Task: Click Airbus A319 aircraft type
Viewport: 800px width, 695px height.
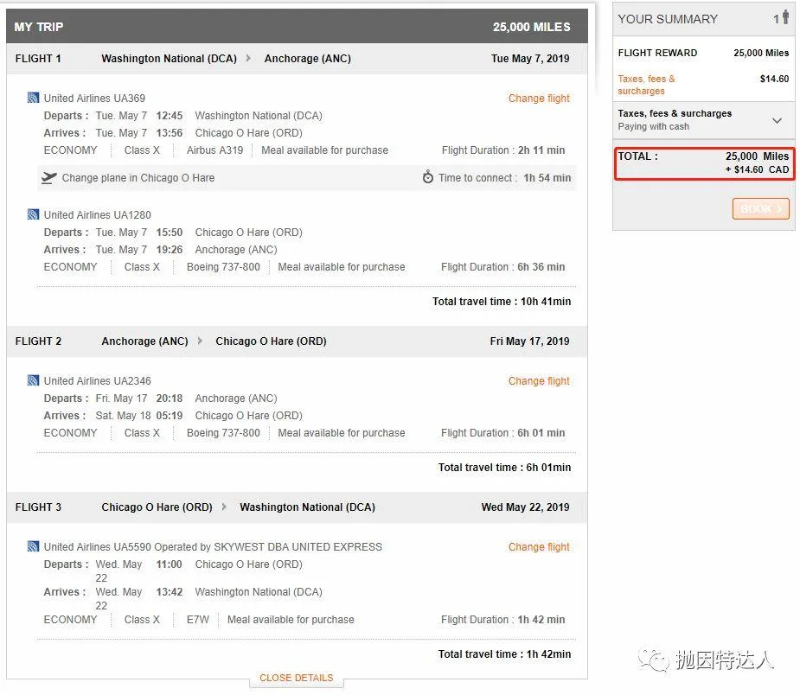Action: [214, 150]
